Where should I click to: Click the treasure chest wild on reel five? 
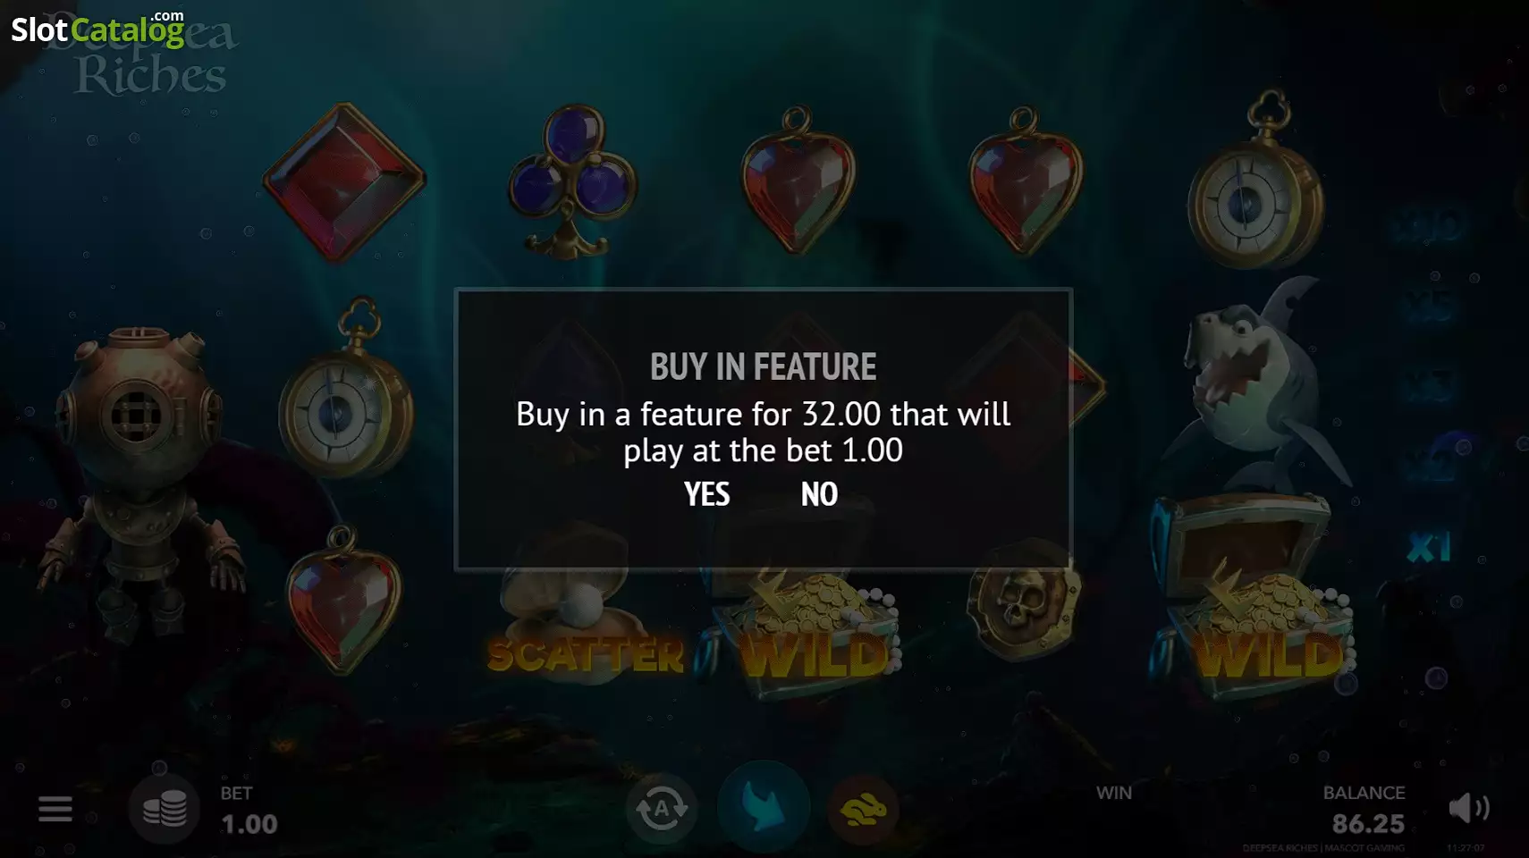point(1256,599)
